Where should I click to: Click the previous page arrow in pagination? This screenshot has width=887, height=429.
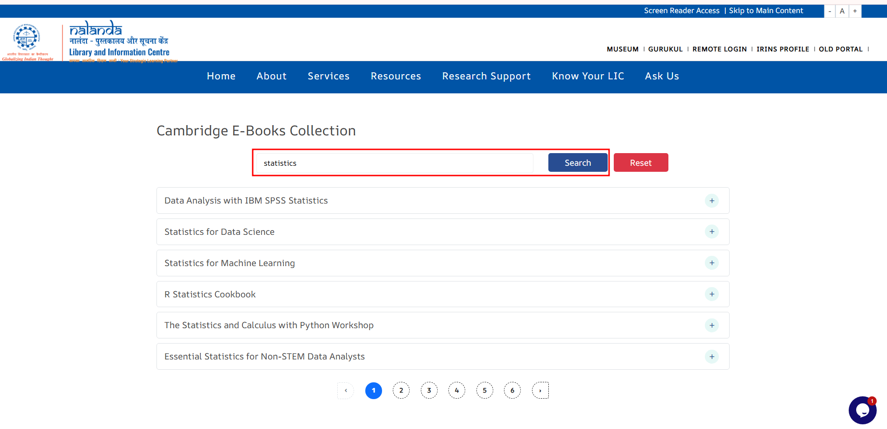346,390
